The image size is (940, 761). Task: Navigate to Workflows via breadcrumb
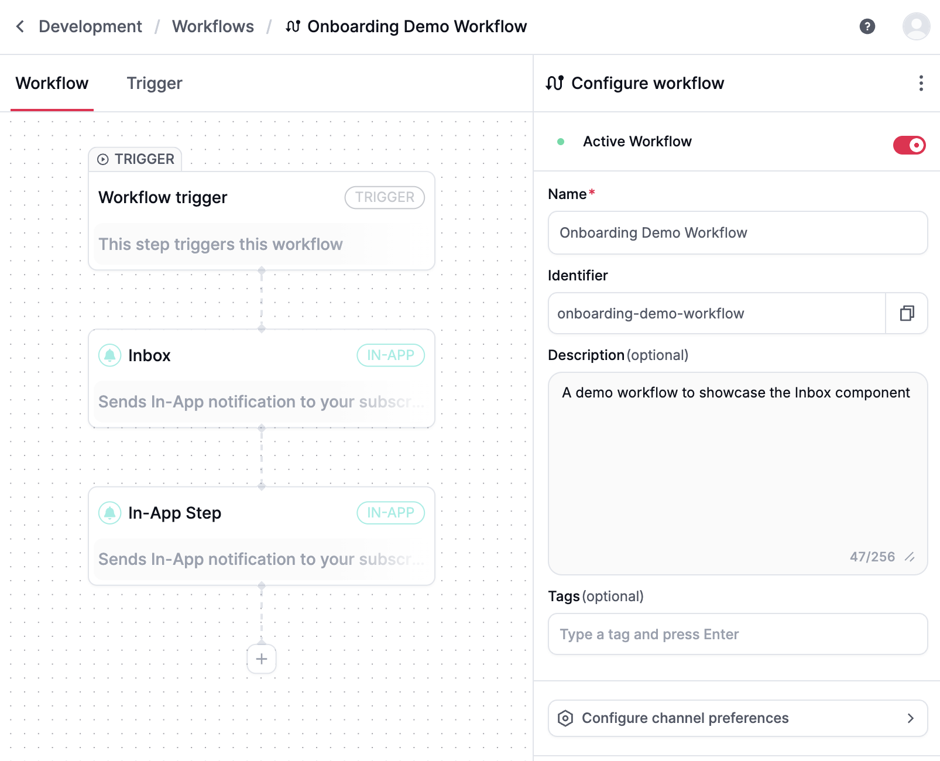(x=213, y=26)
